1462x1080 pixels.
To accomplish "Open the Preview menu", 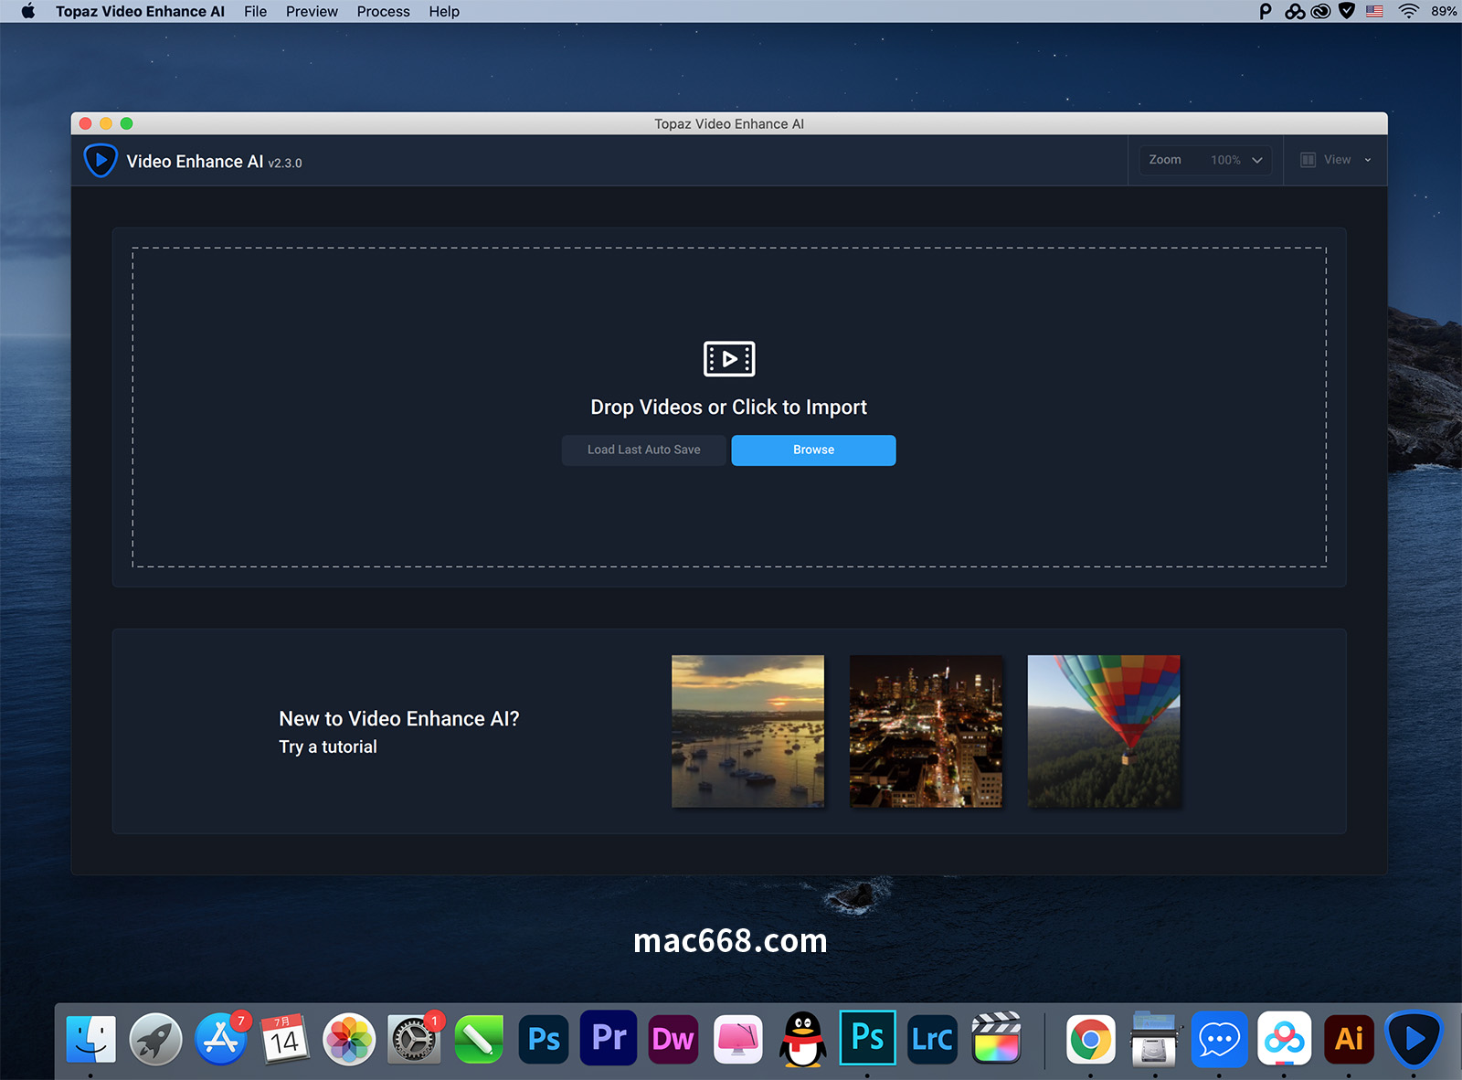I will [x=312, y=11].
